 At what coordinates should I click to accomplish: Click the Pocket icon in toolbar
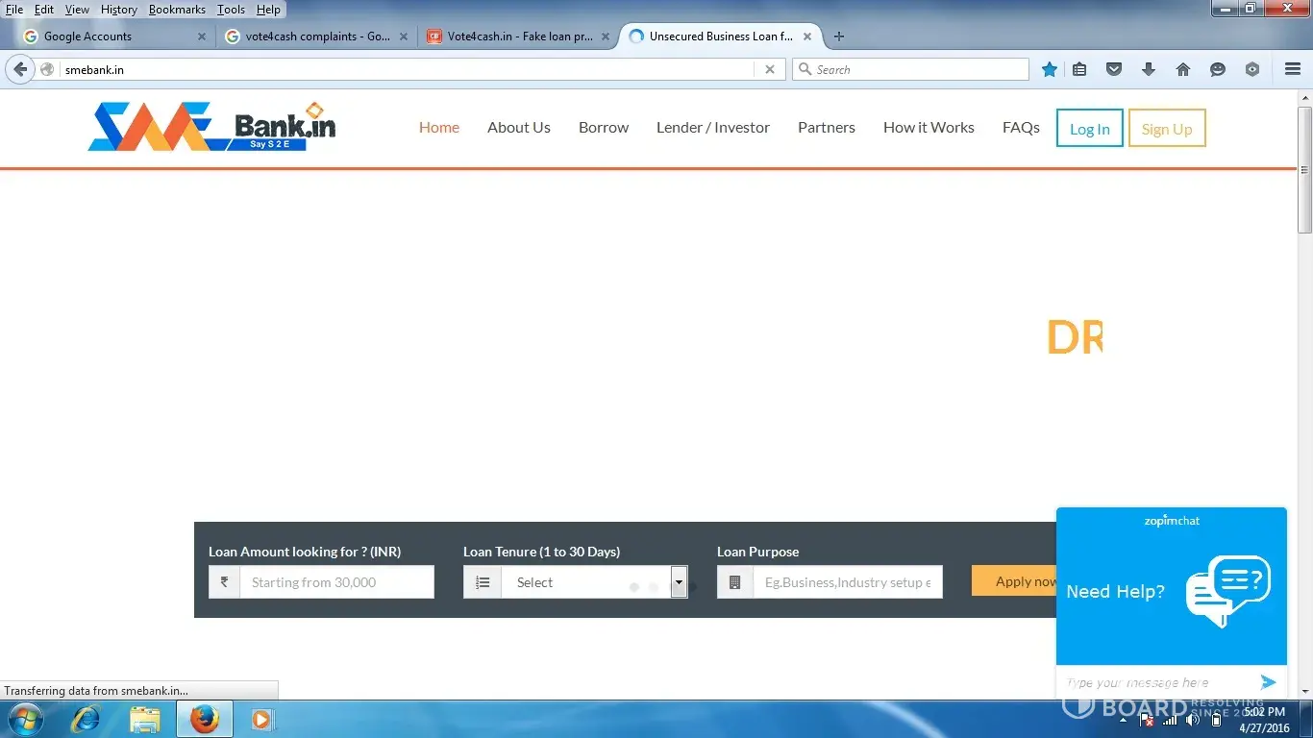[1114, 69]
